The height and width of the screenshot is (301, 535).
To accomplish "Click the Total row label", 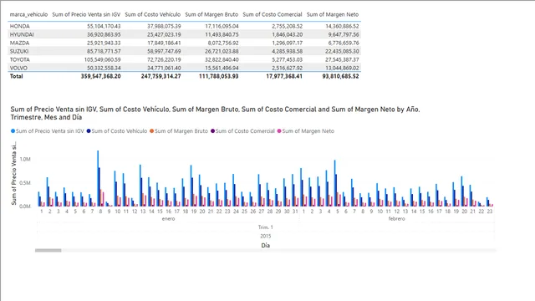I will [17, 76].
